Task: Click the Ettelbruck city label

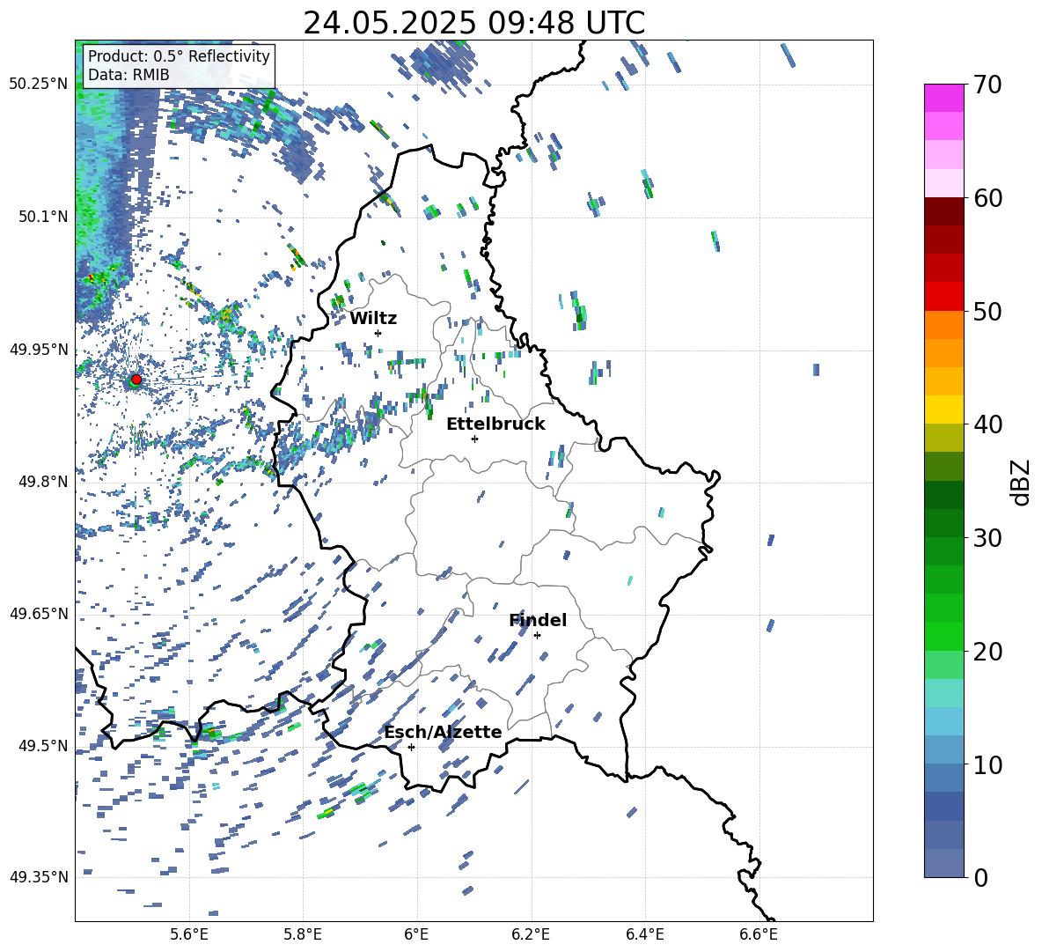Action: (495, 424)
